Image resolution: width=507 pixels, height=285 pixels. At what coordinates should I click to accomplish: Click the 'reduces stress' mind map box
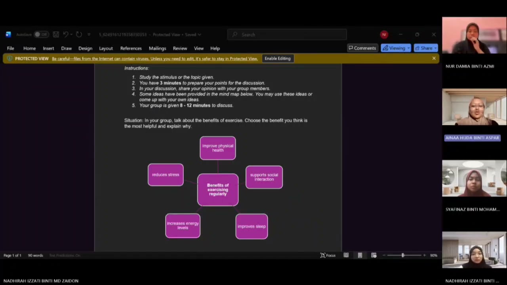[166, 175]
